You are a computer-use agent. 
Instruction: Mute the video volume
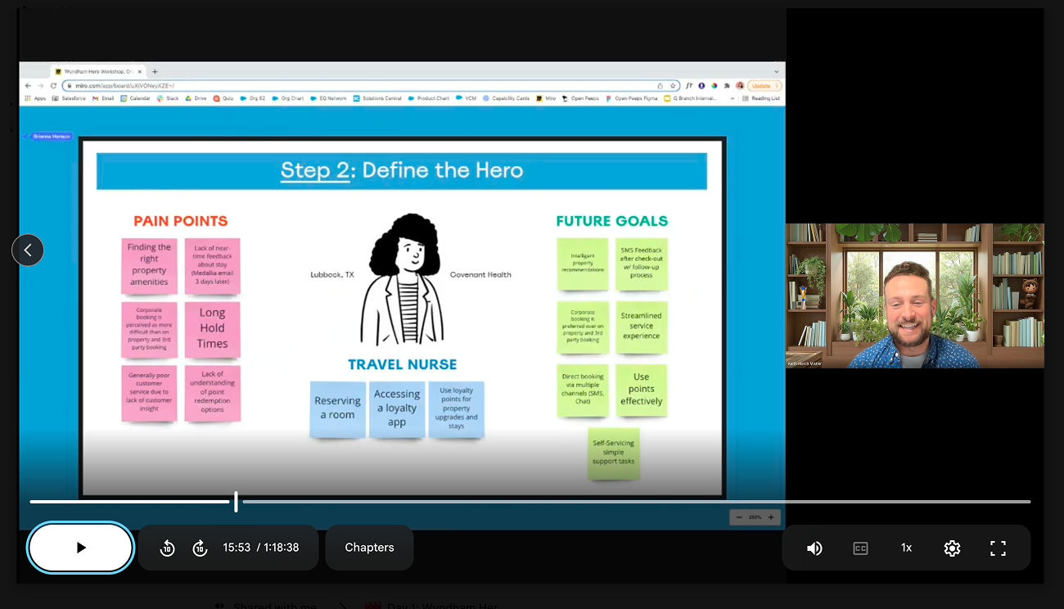[814, 548]
